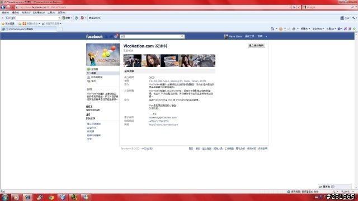Open the recent pages dropdown arrow
This screenshot has width=358, height=201.
[12, 7]
